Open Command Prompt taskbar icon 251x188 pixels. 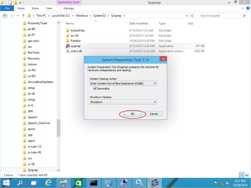coord(94,183)
